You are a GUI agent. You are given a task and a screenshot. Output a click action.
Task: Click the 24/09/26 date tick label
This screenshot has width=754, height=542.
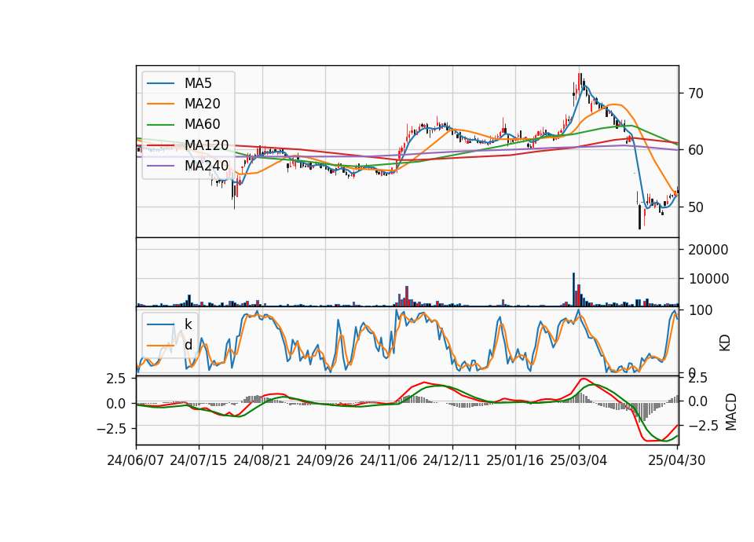coord(324,460)
